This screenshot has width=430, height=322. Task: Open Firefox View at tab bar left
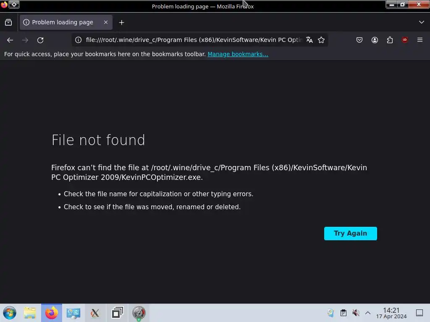click(x=8, y=23)
